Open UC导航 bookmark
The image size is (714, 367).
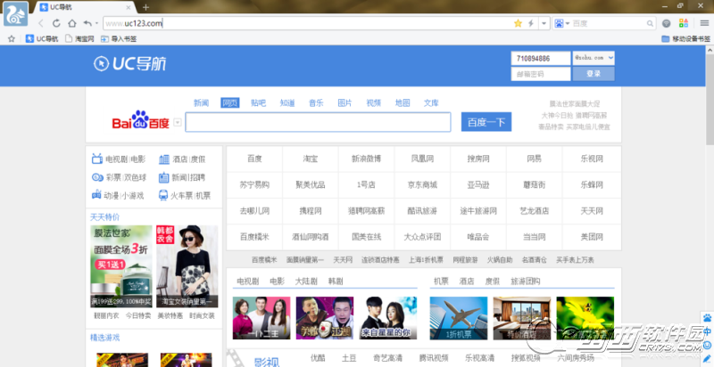click(42, 38)
